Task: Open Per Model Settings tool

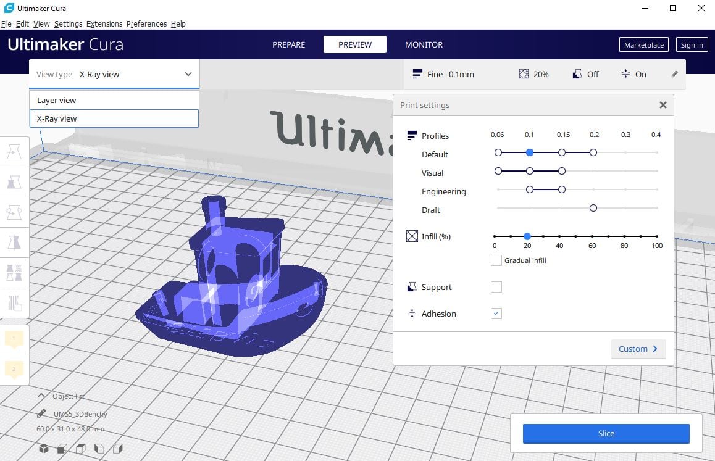Action: tap(14, 272)
